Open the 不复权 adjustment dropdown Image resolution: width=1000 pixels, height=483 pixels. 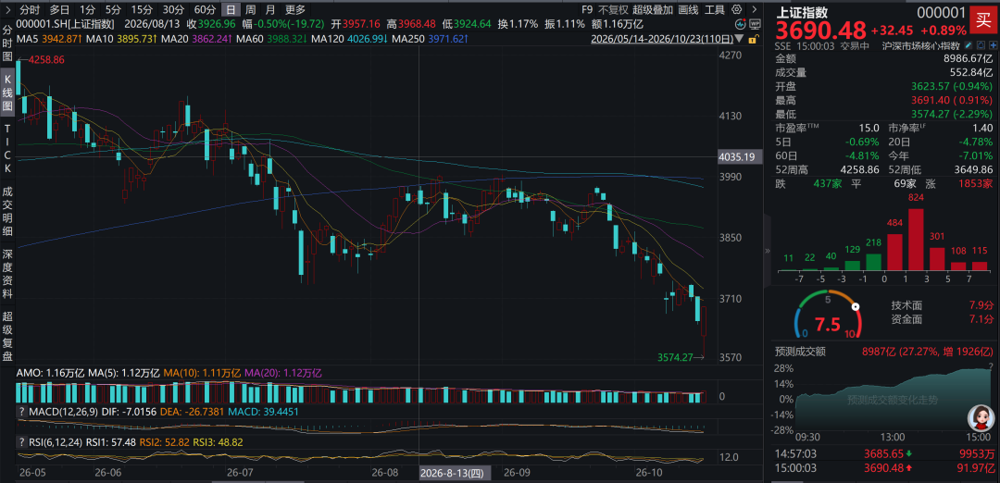[x=612, y=9]
